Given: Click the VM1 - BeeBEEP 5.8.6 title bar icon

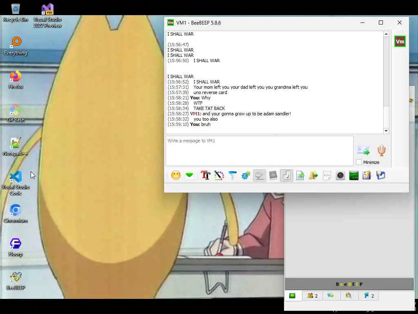Looking at the screenshot, I should 170,23.
